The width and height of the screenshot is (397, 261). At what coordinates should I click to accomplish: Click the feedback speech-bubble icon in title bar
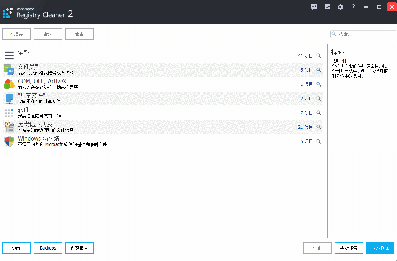coord(314,6)
